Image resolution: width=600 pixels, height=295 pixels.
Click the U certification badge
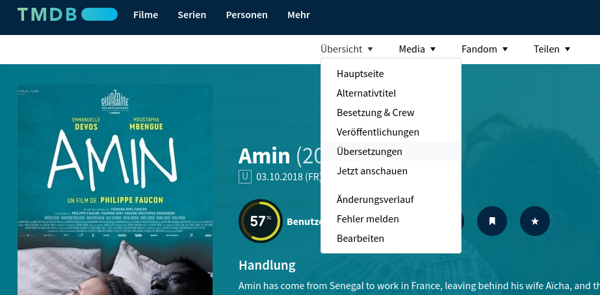point(245,177)
